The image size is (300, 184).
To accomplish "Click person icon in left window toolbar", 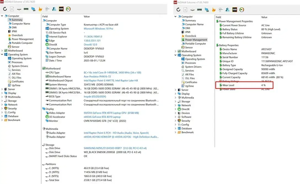I will coord(54,9).
